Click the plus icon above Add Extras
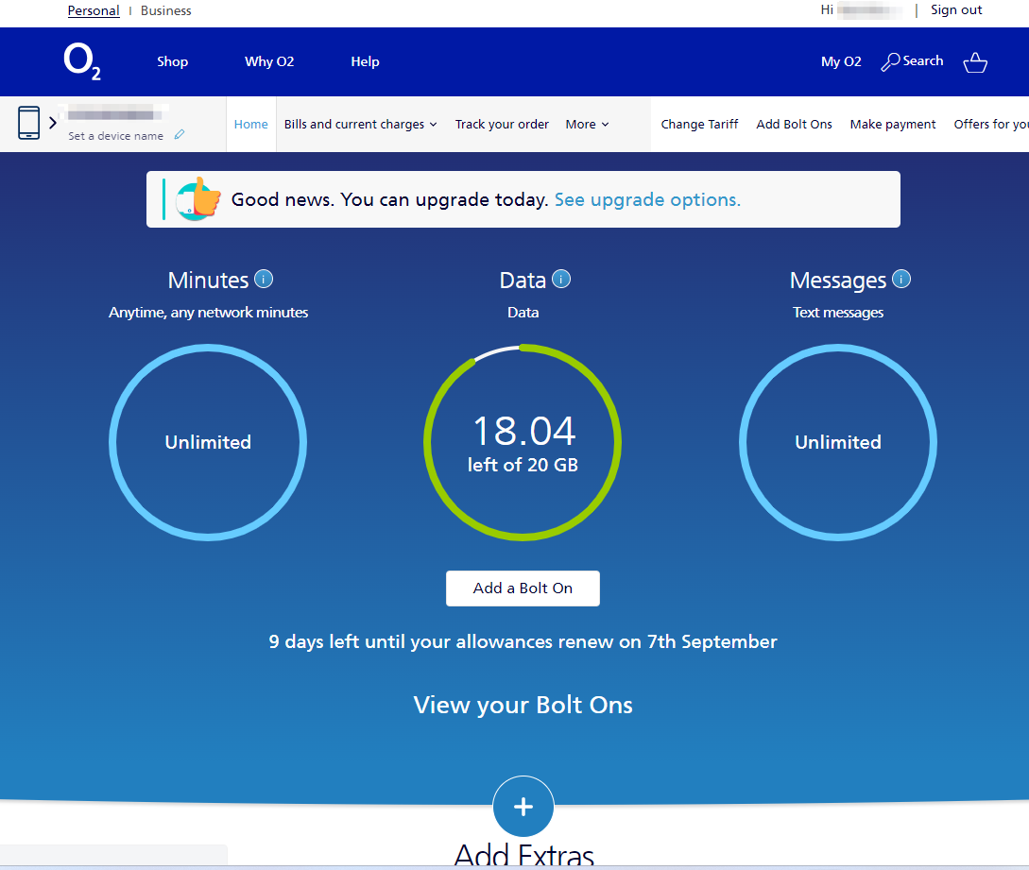This screenshot has height=870, width=1029. click(x=523, y=807)
